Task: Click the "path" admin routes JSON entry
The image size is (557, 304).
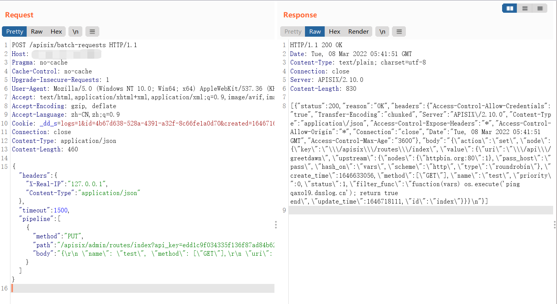Action: 153,245
